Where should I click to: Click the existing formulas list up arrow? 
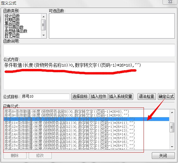pos(172,112)
